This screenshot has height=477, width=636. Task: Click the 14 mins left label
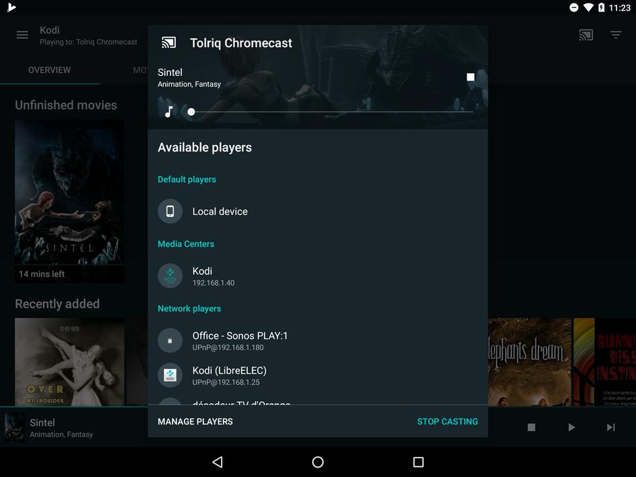point(42,274)
